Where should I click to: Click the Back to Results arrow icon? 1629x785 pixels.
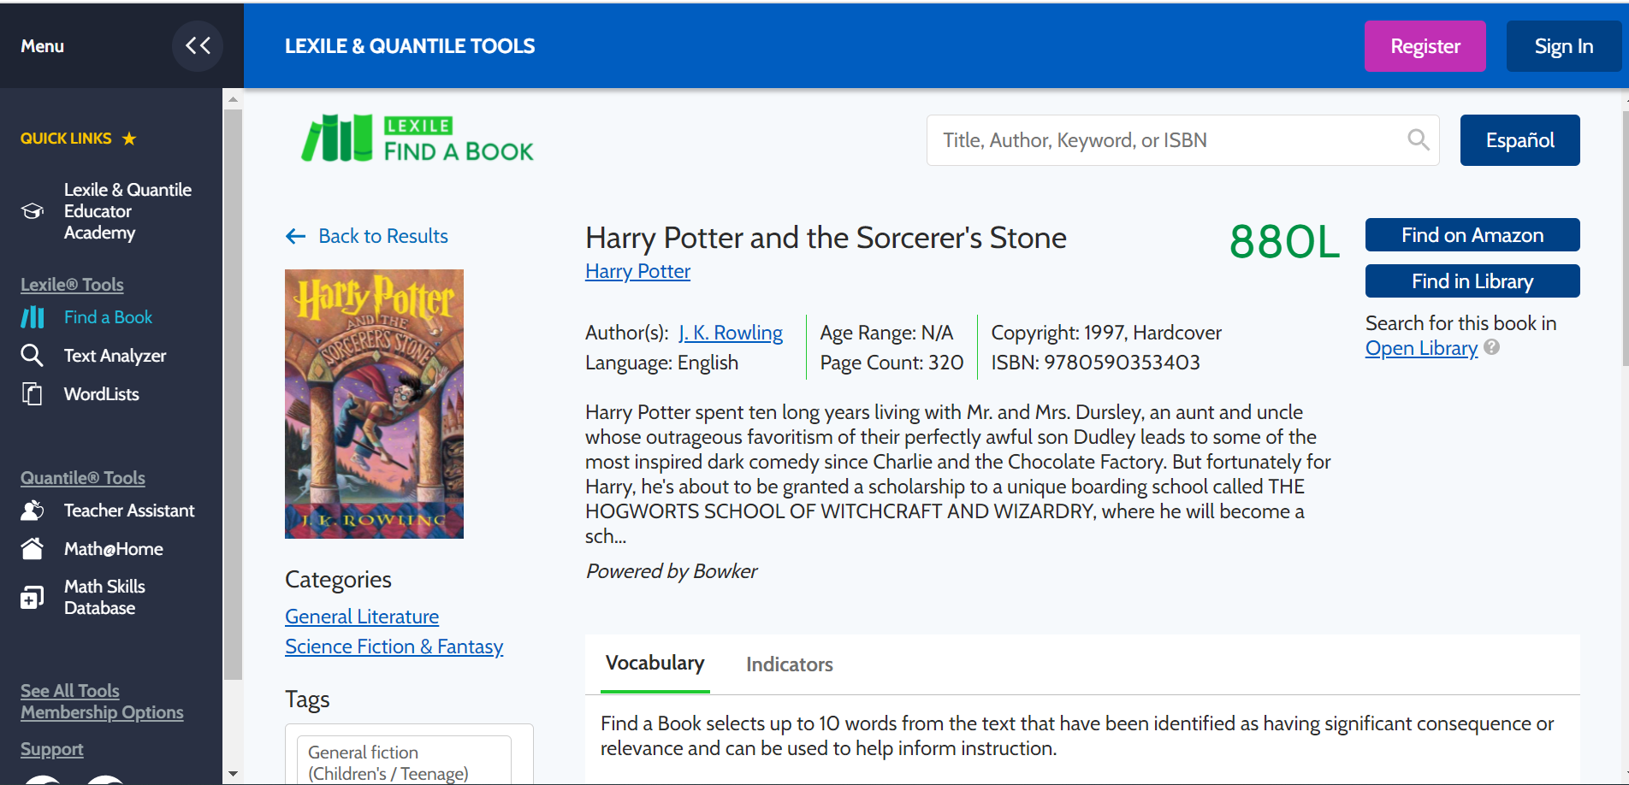(x=296, y=236)
